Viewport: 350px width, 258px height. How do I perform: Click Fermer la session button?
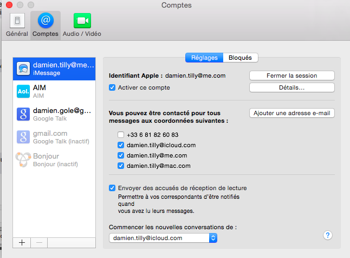tap(291, 75)
